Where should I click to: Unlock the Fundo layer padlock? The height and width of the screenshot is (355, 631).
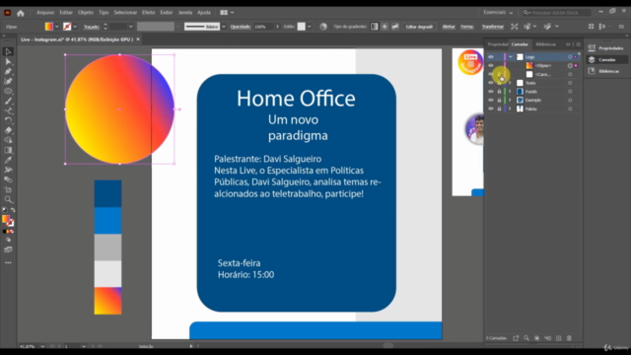(500, 92)
